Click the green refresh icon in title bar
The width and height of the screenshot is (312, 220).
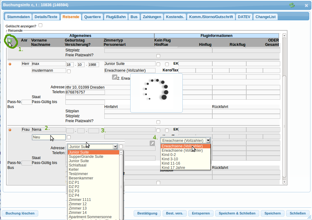292,5
